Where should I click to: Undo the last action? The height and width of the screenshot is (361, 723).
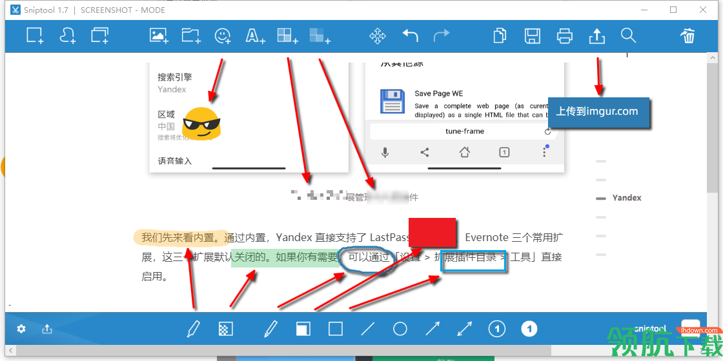point(411,35)
